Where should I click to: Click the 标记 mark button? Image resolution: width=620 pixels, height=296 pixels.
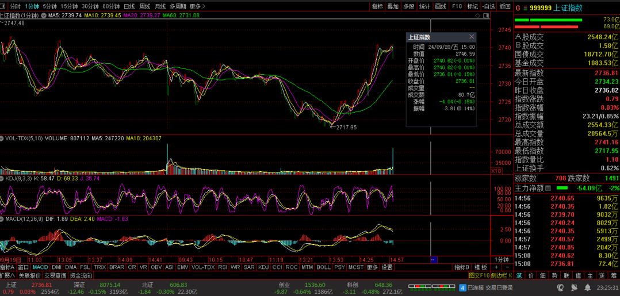pos(472,6)
